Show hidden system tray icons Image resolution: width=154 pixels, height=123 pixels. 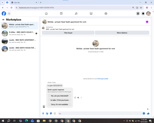124,121
